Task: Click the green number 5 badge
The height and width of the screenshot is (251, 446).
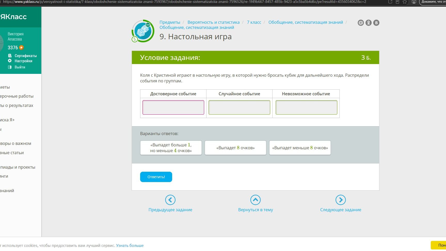Action: click(134, 39)
